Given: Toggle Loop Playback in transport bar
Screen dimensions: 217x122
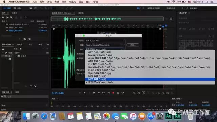Looking at the screenshot, I should click(118, 93).
